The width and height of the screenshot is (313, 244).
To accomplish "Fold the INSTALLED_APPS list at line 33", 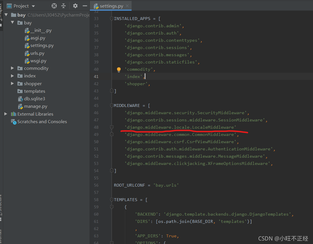I will pyautogui.click(x=112, y=19).
